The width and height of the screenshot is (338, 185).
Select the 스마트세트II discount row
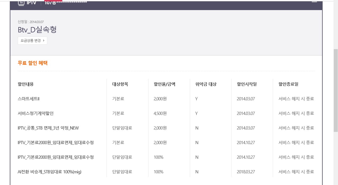(x=29, y=99)
